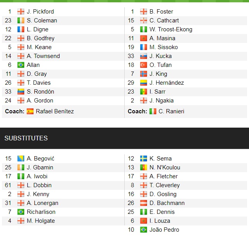Click the Austria flag next to D. Bachmann

(144, 203)
